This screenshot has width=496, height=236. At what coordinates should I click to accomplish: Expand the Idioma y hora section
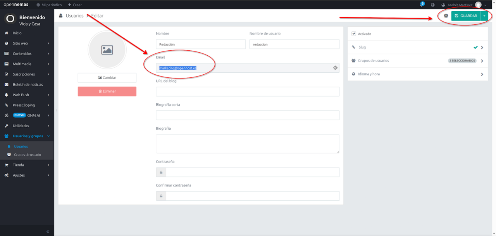tap(418, 74)
